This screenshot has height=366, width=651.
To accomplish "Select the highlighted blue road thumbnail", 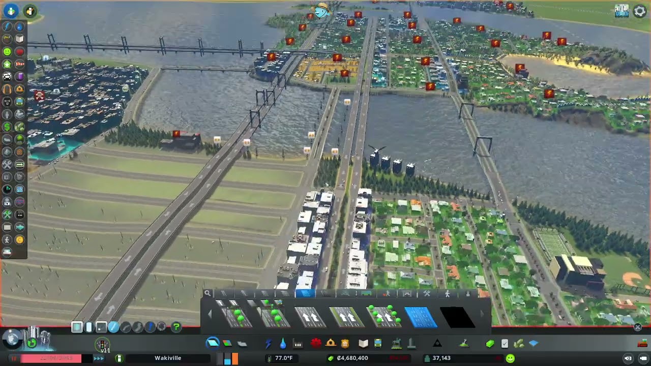I will point(421,317).
